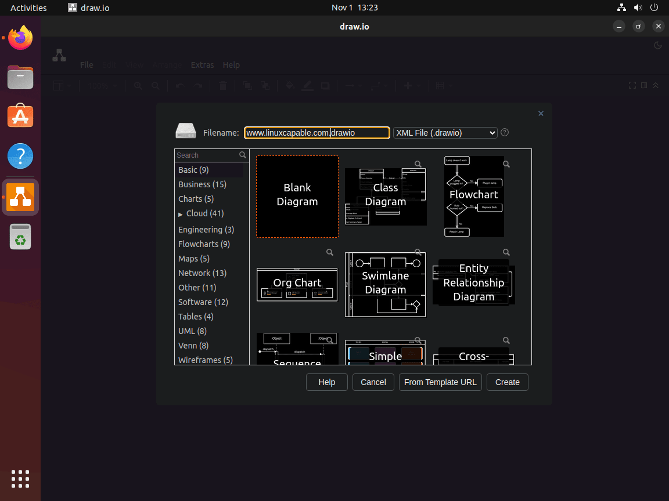Open the file format dropdown showing XML File

click(445, 132)
